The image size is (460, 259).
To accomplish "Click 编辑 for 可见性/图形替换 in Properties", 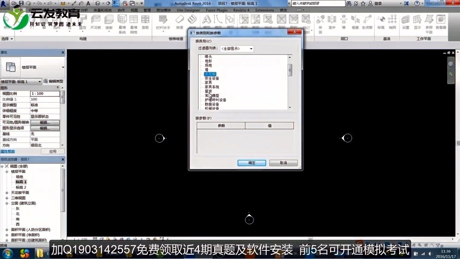I will (x=45, y=122).
